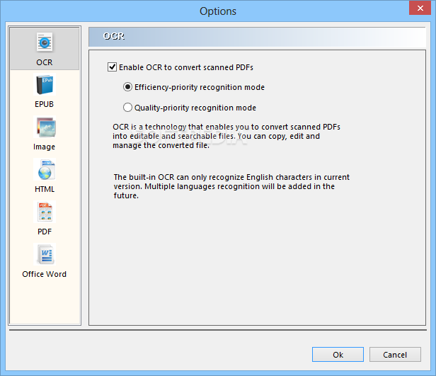Click the PDF label in sidebar
Viewport: 436px width, 376px height.
point(45,232)
